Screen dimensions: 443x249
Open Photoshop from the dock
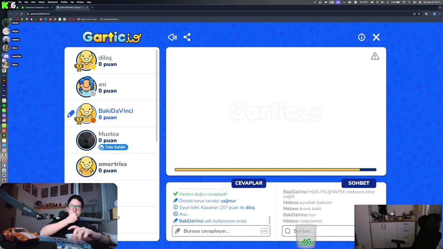pos(4,75)
